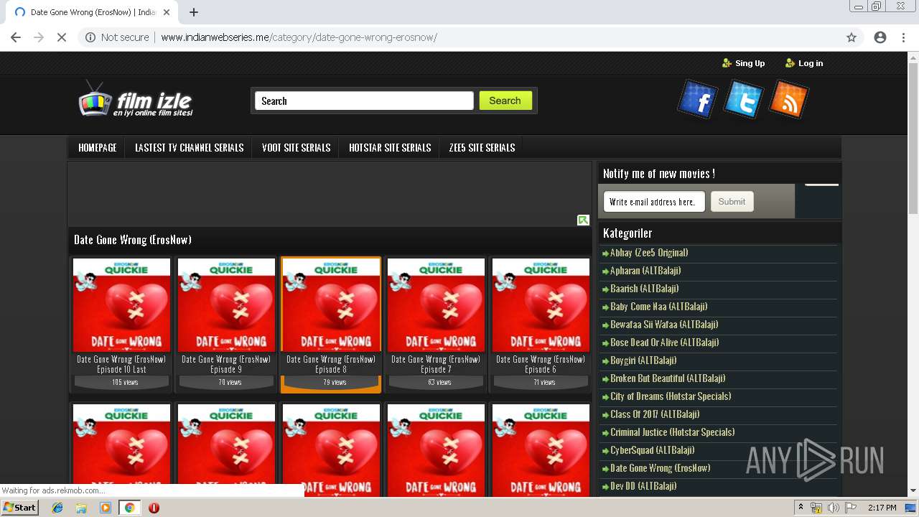
Task: Open CyberSquad (ALTBalaji) category
Action: [653, 450]
